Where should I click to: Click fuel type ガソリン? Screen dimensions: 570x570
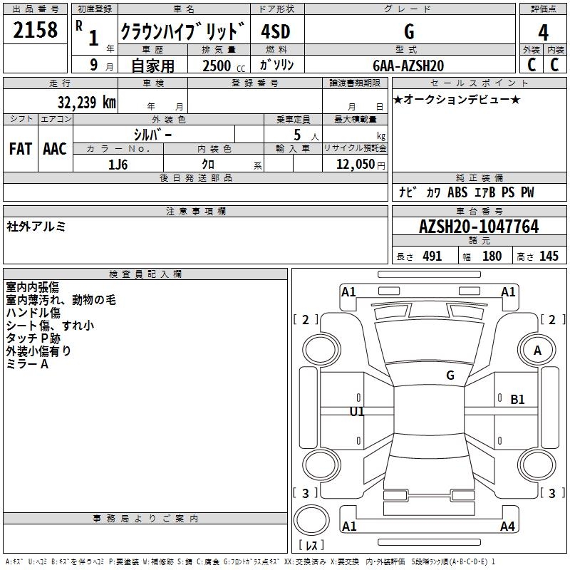tap(276, 65)
